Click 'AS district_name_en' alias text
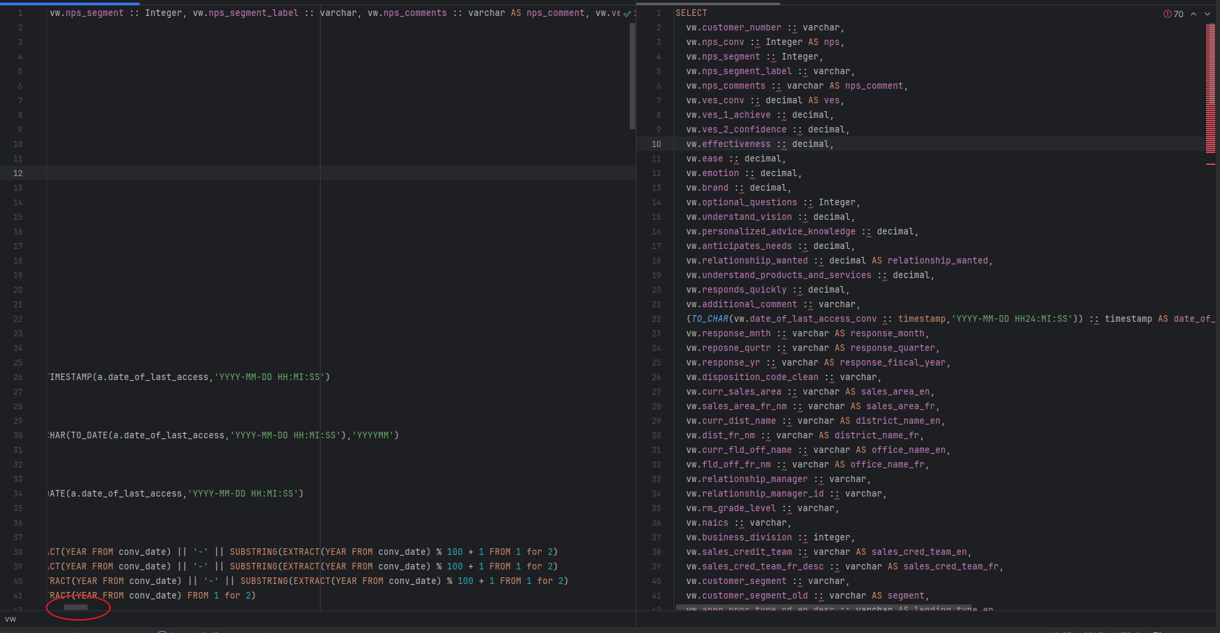 (890, 421)
